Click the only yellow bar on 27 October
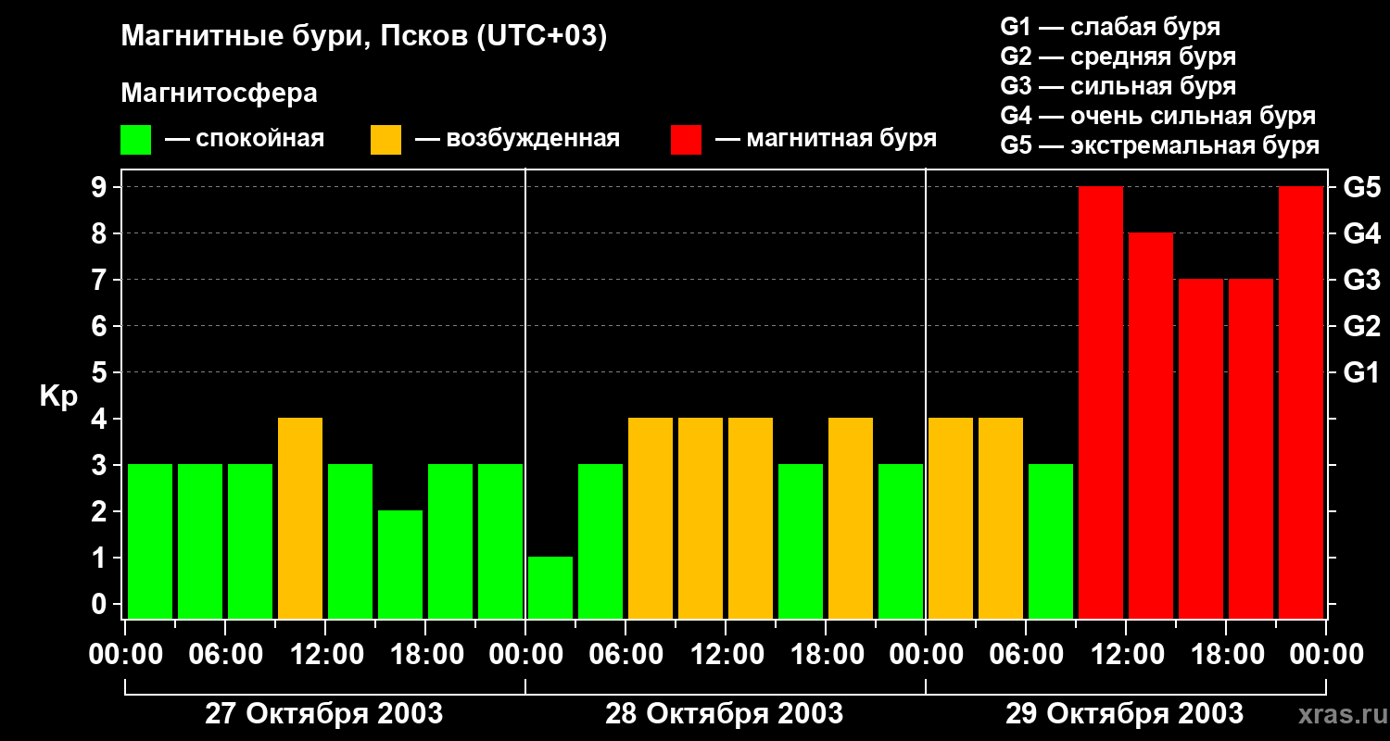This screenshot has height=741, width=1390. pyautogui.click(x=300, y=517)
